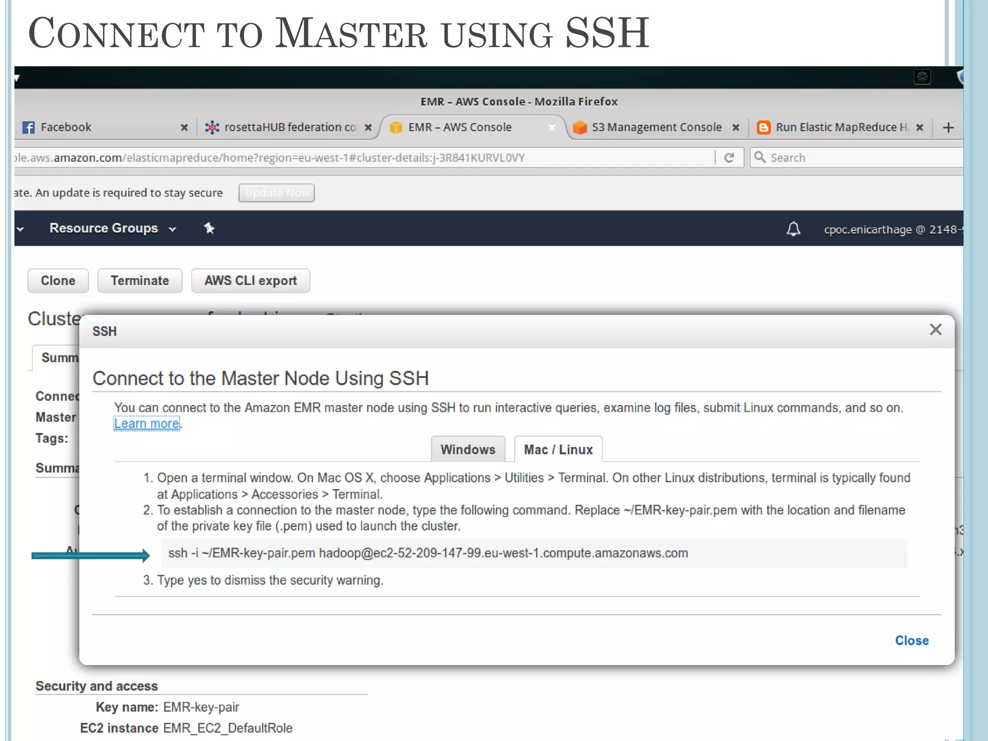Viewport: 988px width, 741px height.
Task: Click the pin shortcut icon in AWS bar
Action: click(x=209, y=228)
